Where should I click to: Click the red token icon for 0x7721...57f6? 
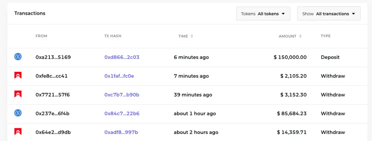(x=18, y=94)
